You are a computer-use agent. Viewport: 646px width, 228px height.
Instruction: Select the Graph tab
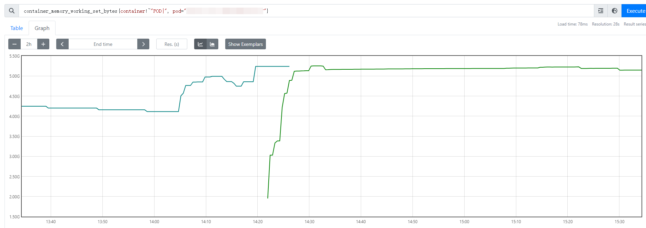tap(42, 28)
